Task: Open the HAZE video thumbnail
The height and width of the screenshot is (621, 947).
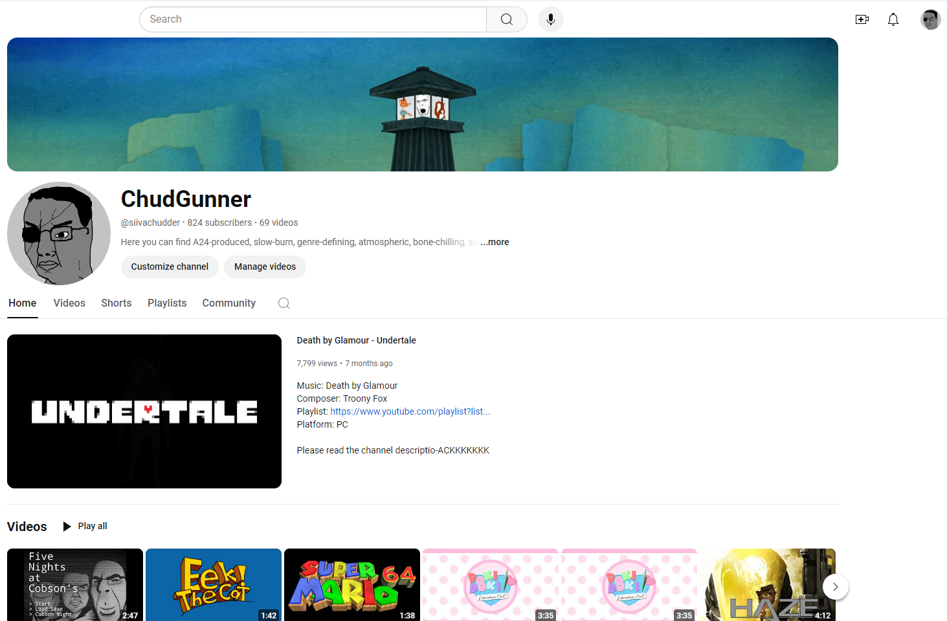Action: tap(768, 585)
